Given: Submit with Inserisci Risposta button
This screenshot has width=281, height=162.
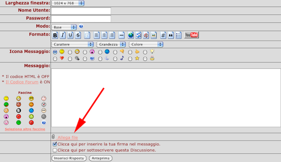Looking at the screenshot, I should click(69, 158).
